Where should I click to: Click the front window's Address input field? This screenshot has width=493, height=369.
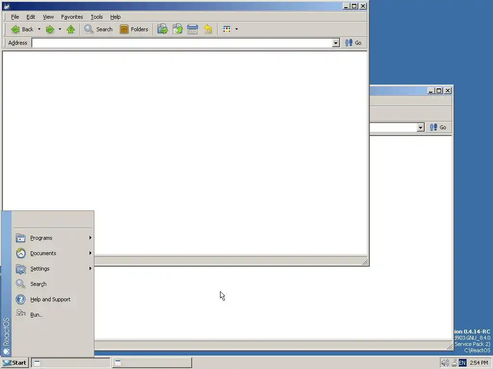182,43
